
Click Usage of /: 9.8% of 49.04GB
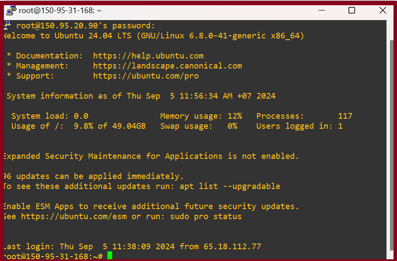(79, 126)
